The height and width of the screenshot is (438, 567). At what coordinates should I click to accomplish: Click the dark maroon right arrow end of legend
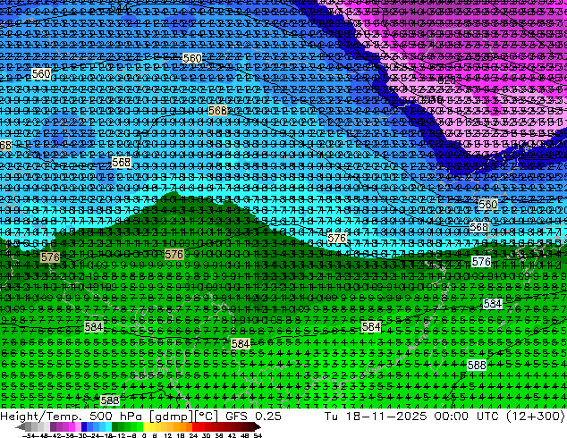tap(257, 427)
